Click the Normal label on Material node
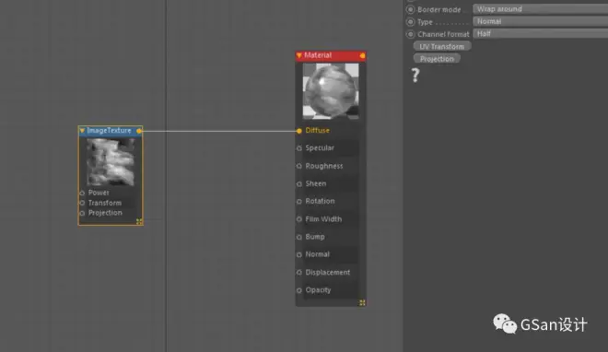 point(317,254)
